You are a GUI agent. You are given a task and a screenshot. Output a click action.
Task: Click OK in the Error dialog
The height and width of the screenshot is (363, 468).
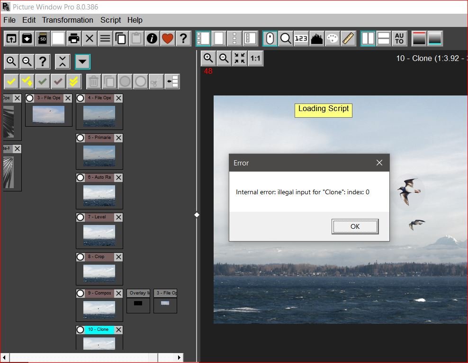pyautogui.click(x=355, y=226)
